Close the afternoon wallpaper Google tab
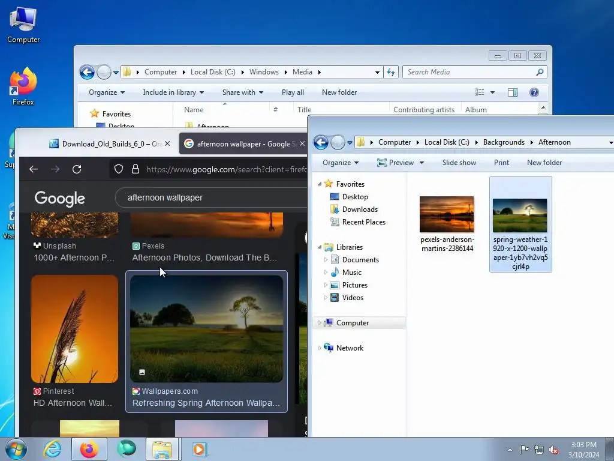This screenshot has height=461, width=614. pos(302,144)
